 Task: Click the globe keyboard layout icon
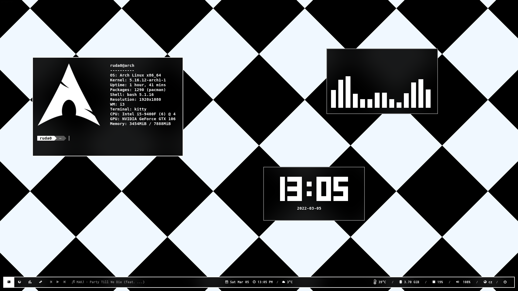pos(485,282)
